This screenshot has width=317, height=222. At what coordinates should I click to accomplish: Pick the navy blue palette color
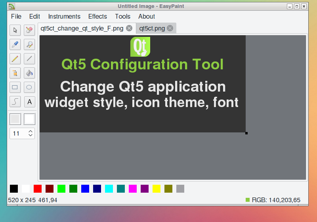97,189
